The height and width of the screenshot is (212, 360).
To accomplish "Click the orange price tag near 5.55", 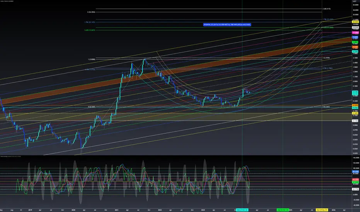I will point(355,47).
